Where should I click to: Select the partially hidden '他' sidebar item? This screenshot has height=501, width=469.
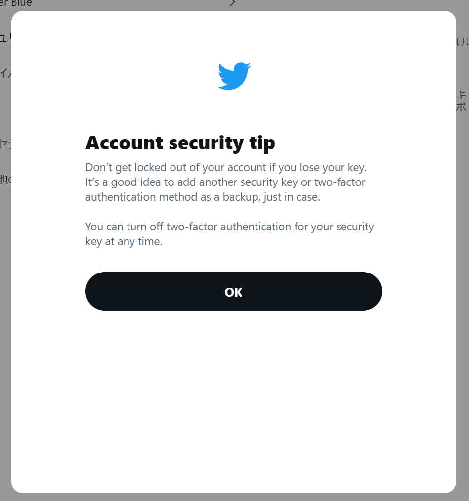click(x=5, y=180)
